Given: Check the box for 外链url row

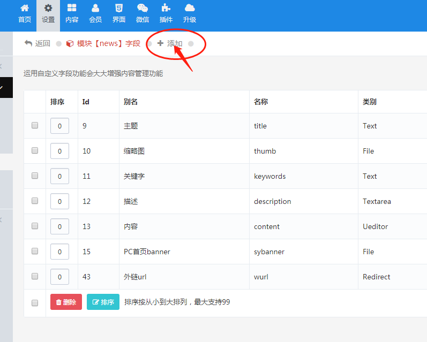Looking at the screenshot, I should tap(35, 276).
